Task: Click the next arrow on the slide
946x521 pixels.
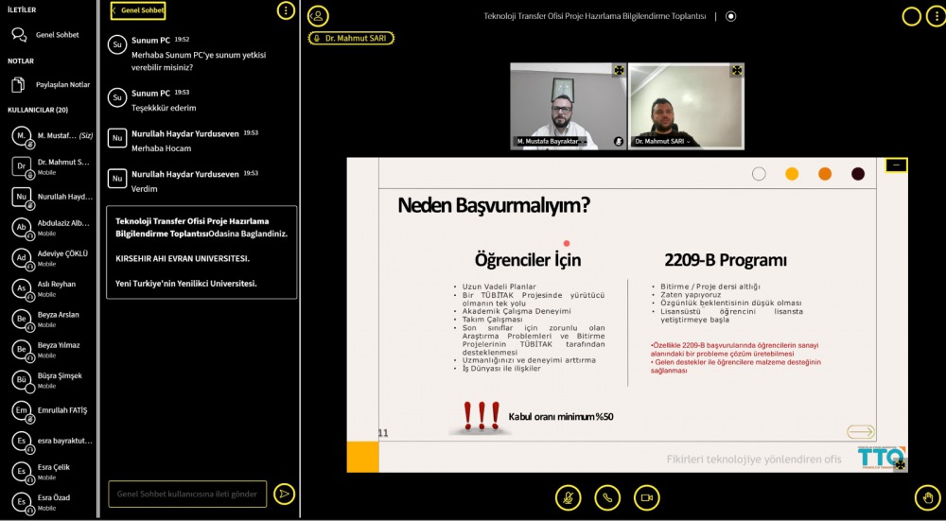Action: pos(861,432)
